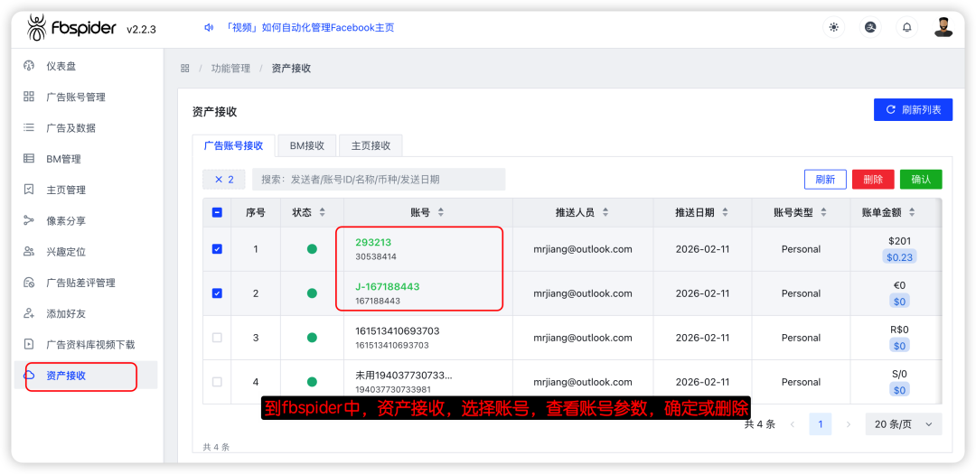
Task: Click account name 293213
Action: coord(373,242)
